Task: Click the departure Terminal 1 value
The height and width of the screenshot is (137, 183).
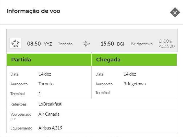Action: pos(40,94)
